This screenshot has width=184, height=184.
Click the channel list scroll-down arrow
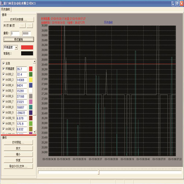click(34, 132)
